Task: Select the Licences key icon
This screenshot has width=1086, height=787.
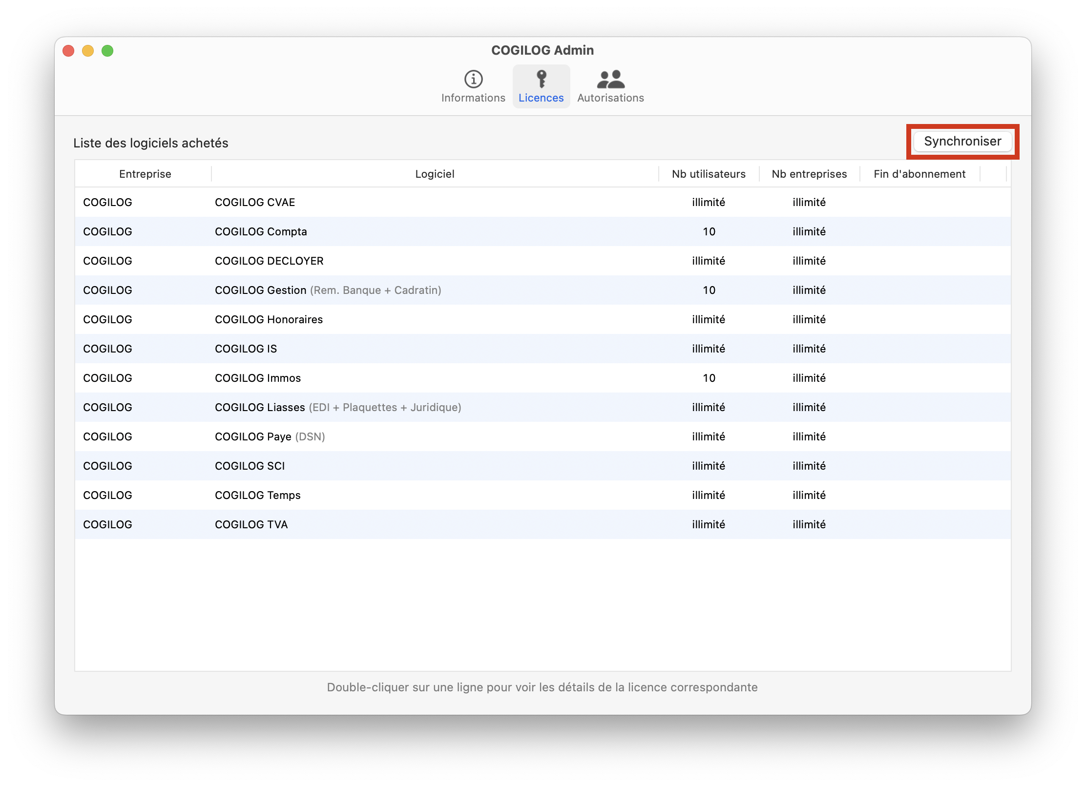Action: coord(541,79)
